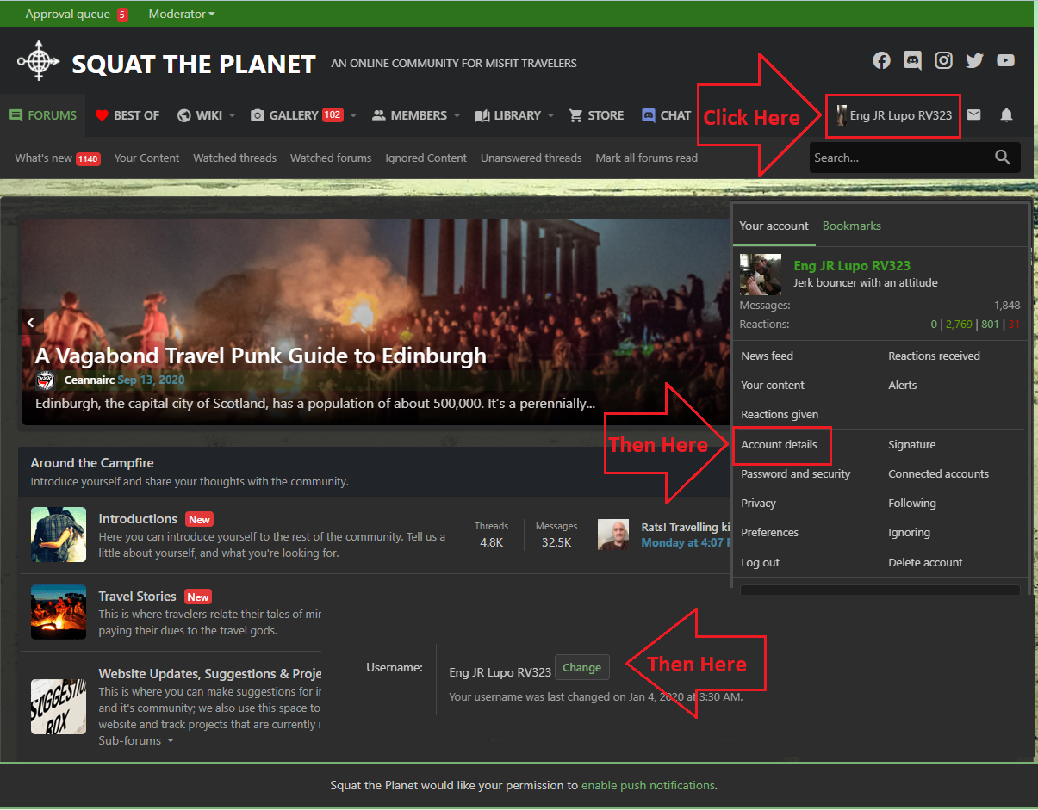
Task: Click Delete account
Action: (x=925, y=562)
